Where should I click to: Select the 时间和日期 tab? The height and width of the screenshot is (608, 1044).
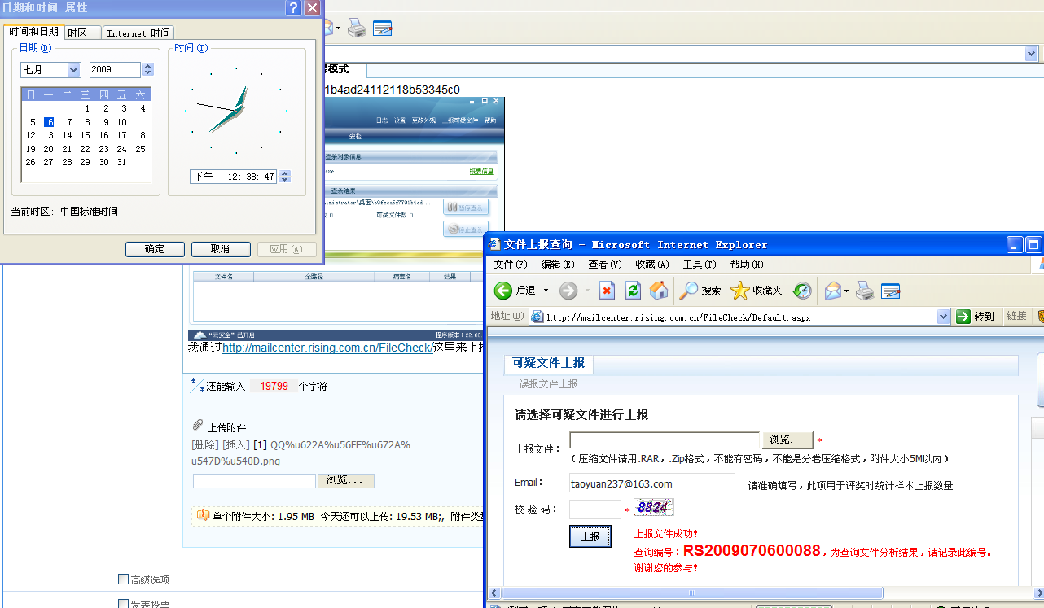point(33,32)
